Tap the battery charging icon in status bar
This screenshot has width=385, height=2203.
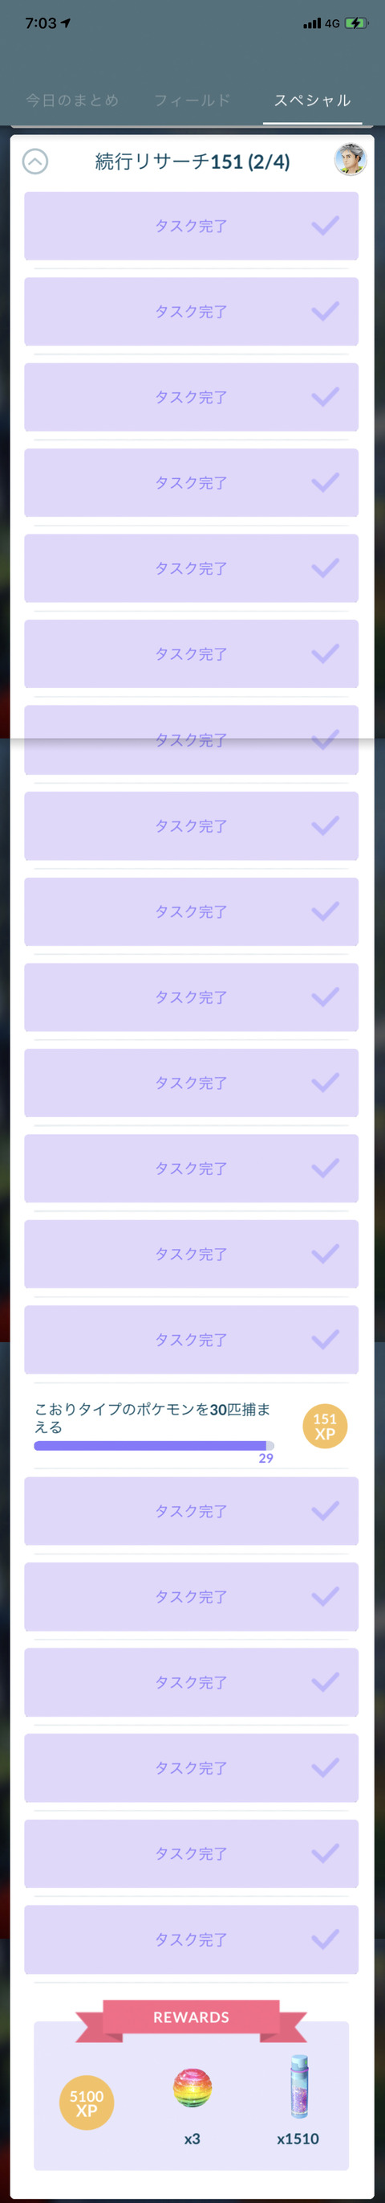click(x=356, y=23)
